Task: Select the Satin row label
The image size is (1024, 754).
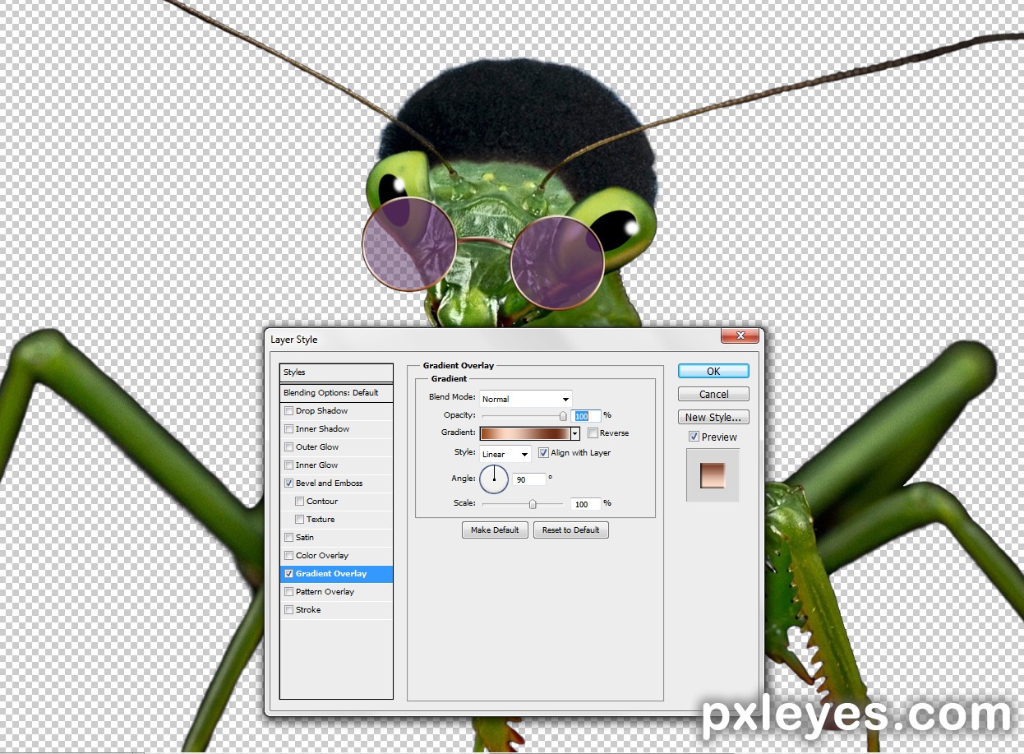Action: click(x=305, y=538)
